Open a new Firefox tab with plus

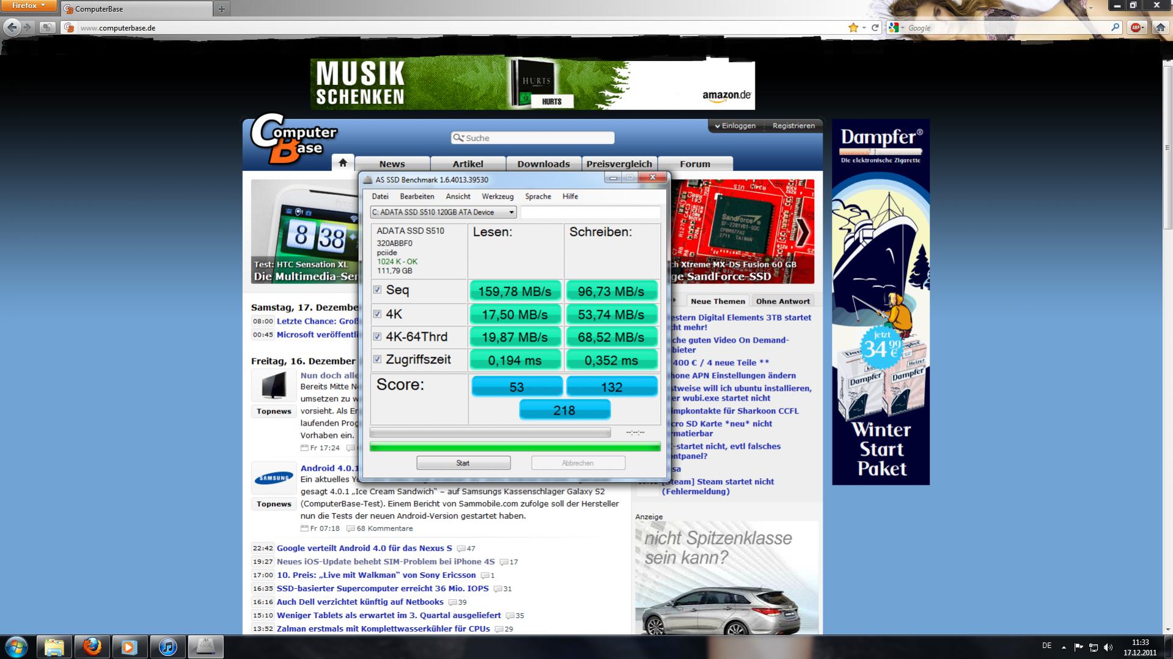click(x=221, y=9)
